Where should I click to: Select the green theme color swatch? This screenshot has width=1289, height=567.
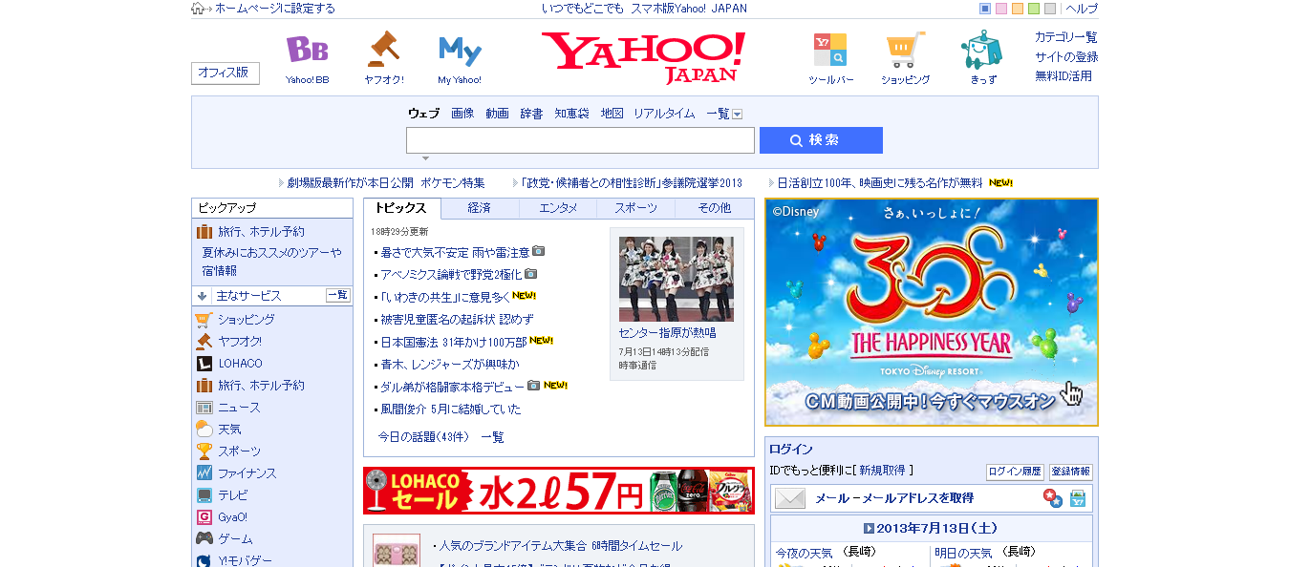point(1034,9)
